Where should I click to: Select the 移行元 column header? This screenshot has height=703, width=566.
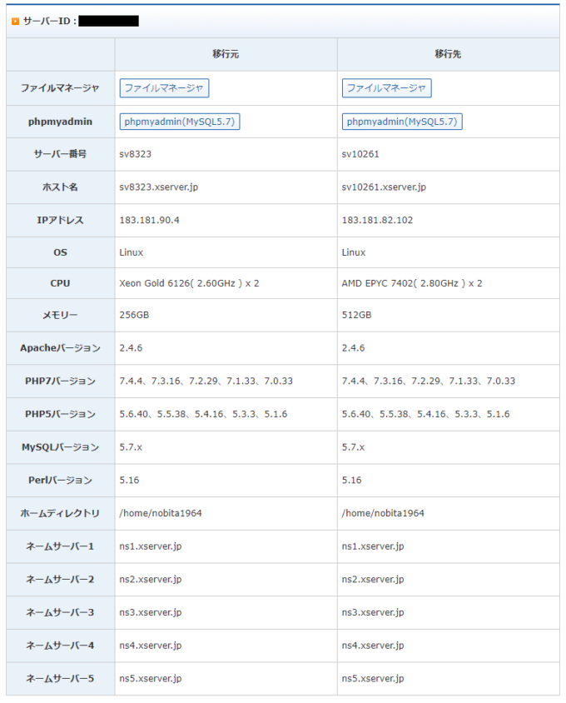[x=226, y=54]
